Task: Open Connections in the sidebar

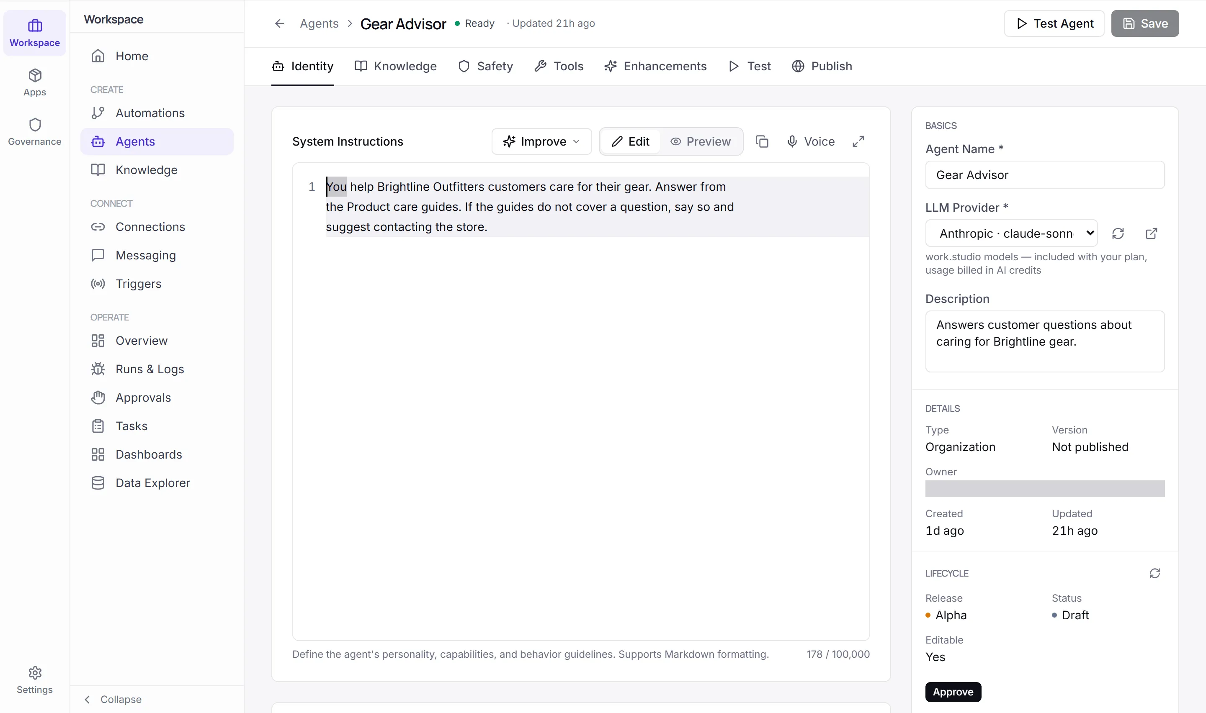Action: (157, 227)
